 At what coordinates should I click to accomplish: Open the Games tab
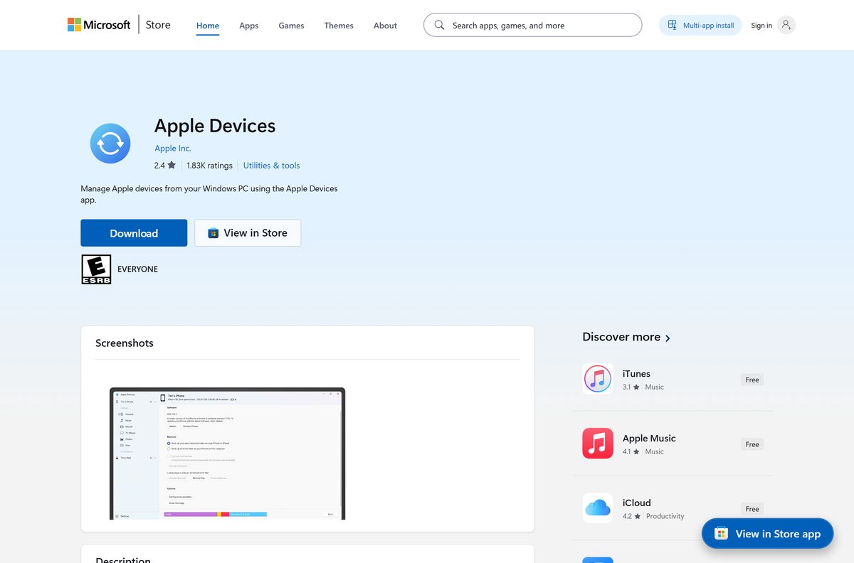tap(291, 26)
